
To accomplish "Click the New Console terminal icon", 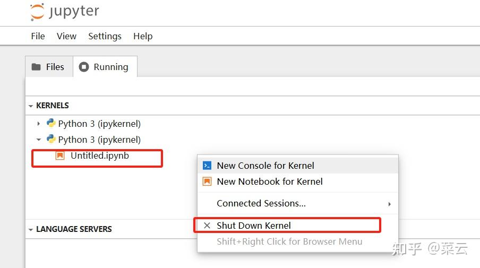I will click(207, 166).
